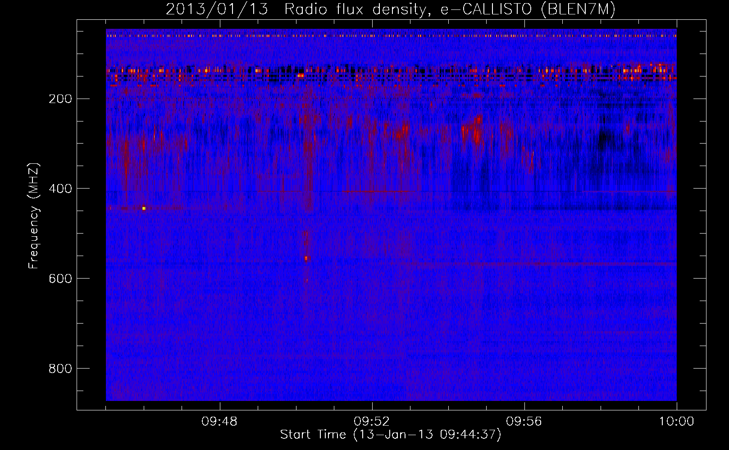729x450 pixels.
Task: Select the date '2013/01/13' in the title
Action: 216,9
